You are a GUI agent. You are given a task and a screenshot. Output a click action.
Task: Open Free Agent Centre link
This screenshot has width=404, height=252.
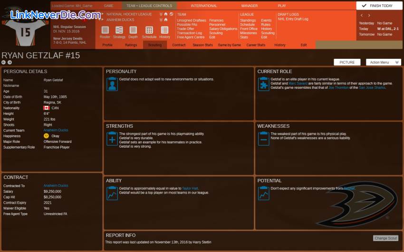click(191, 37)
